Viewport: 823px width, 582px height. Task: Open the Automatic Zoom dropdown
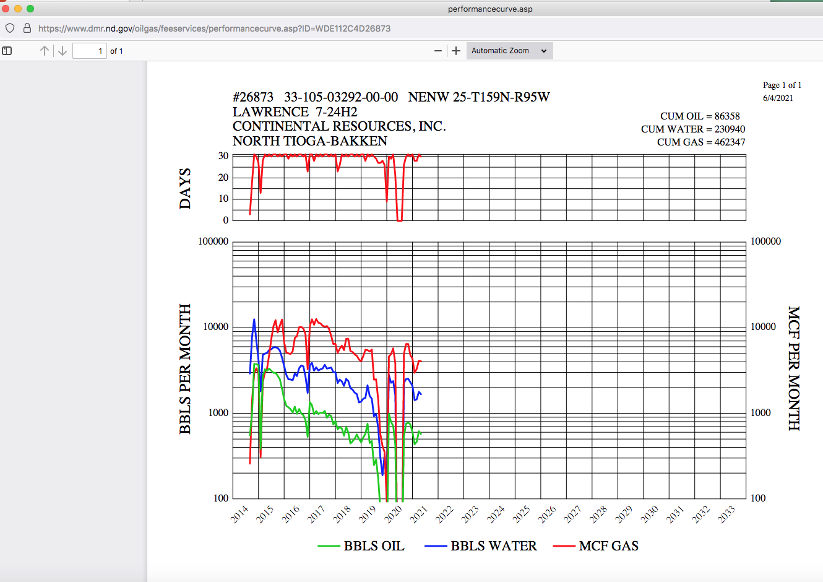509,51
